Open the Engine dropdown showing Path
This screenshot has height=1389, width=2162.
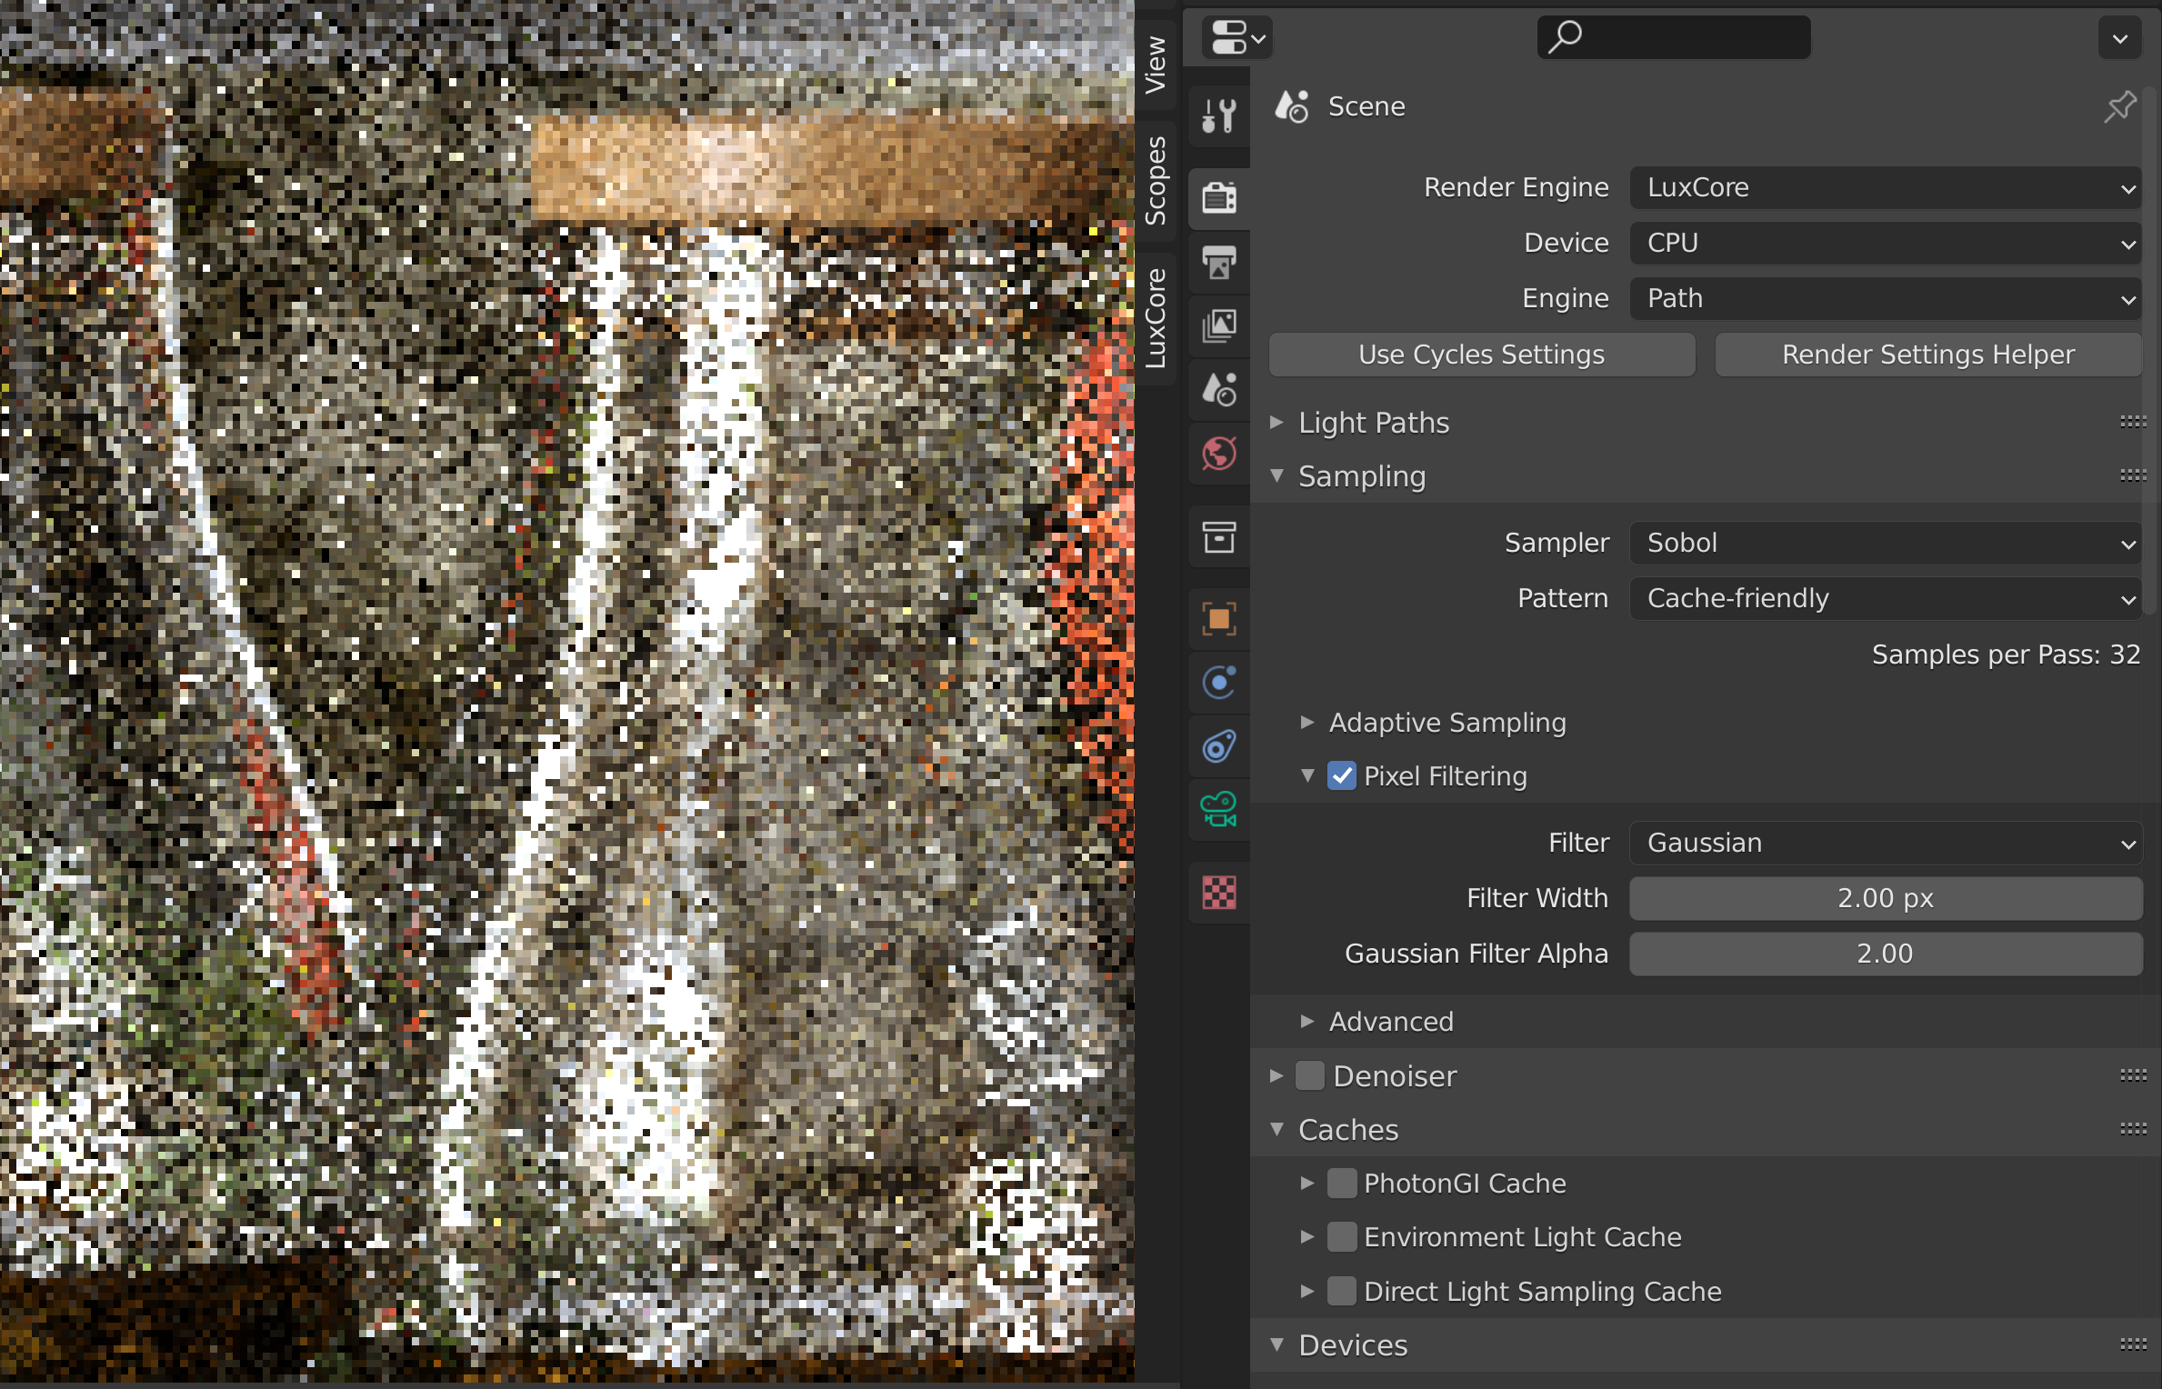pyautogui.click(x=1886, y=299)
